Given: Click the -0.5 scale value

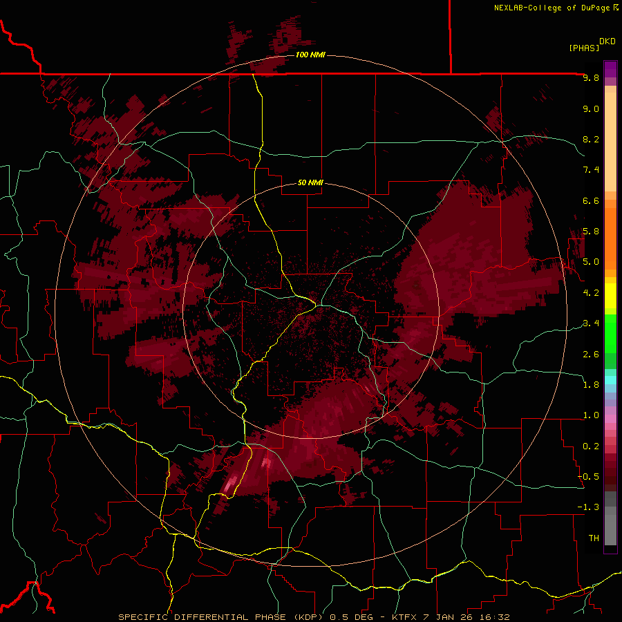Looking at the screenshot, I should 588,477.
